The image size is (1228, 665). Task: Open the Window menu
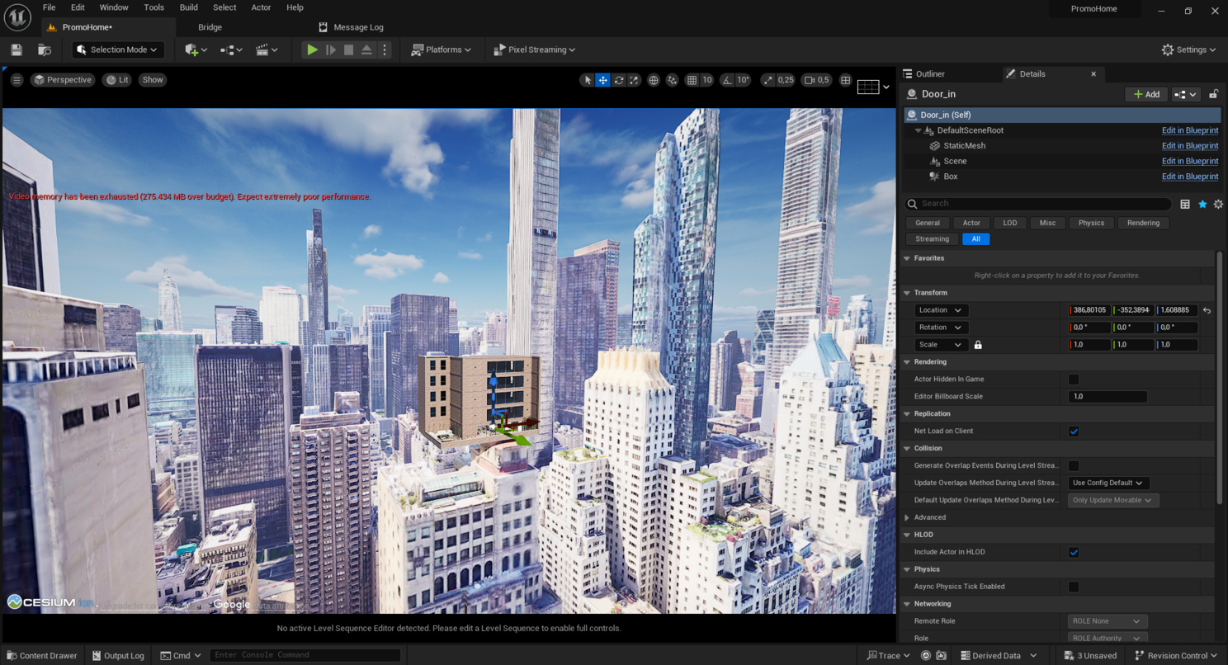[114, 7]
